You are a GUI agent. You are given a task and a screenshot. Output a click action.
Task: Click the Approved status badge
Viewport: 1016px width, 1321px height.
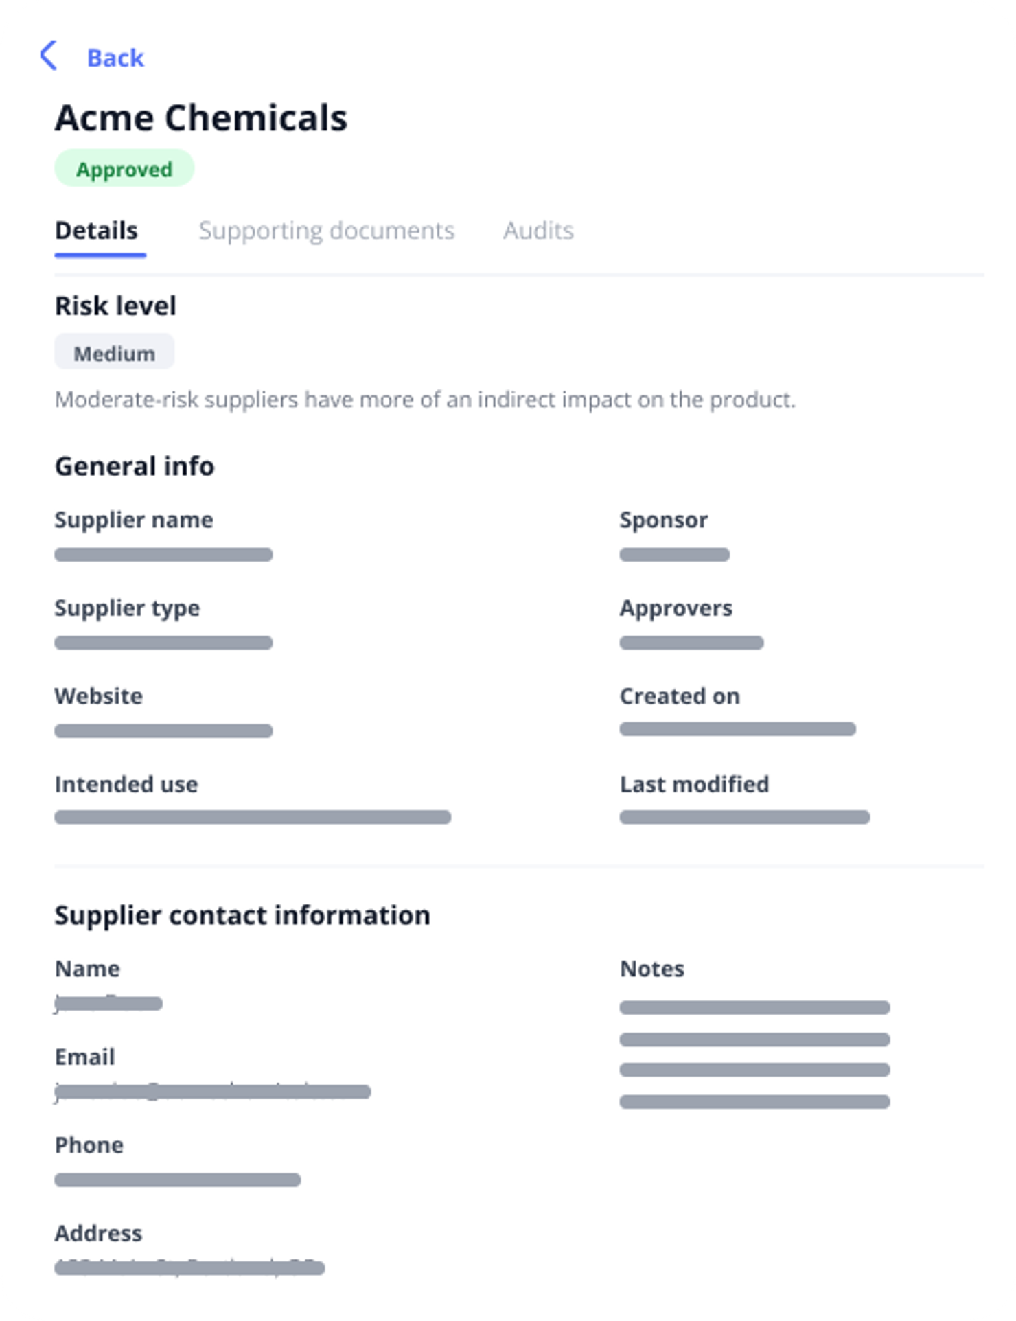coord(124,168)
